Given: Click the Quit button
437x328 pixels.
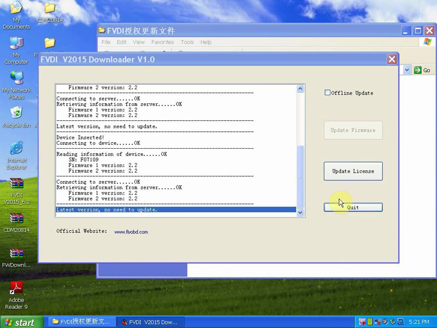Looking at the screenshot, I should coord(353,208).
